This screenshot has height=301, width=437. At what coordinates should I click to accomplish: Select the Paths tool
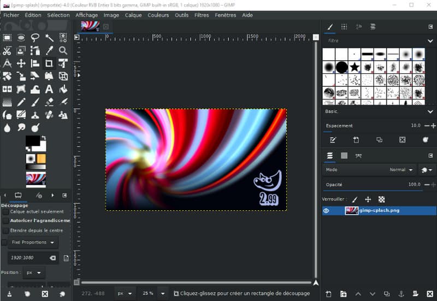pyautogui.click(x=35, y=50)
